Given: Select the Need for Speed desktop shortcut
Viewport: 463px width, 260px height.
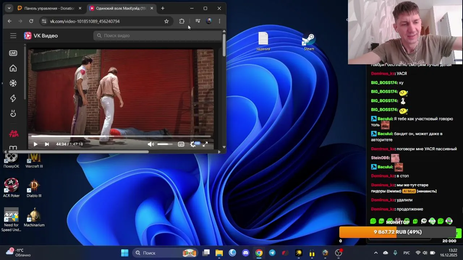Looking at the screenshot, I should pos(11,220).
